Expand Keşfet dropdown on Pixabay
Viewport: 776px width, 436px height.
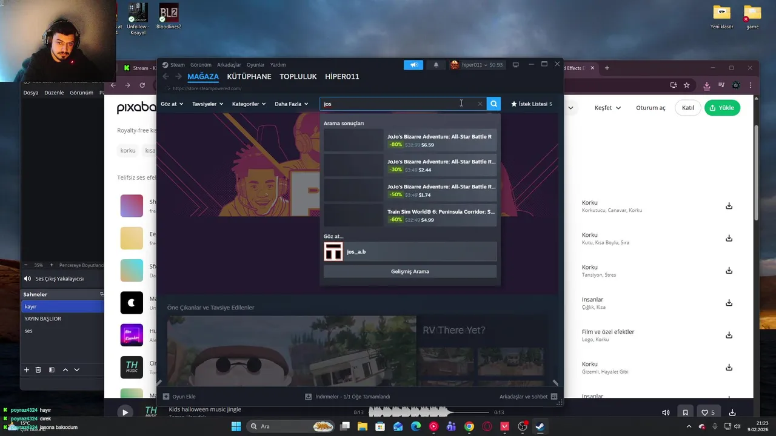[607, 108]
